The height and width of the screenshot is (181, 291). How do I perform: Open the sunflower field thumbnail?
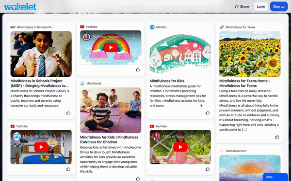(250, 54)
